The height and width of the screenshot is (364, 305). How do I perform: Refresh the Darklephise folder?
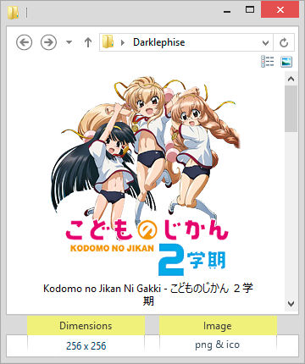pos(284,42)
